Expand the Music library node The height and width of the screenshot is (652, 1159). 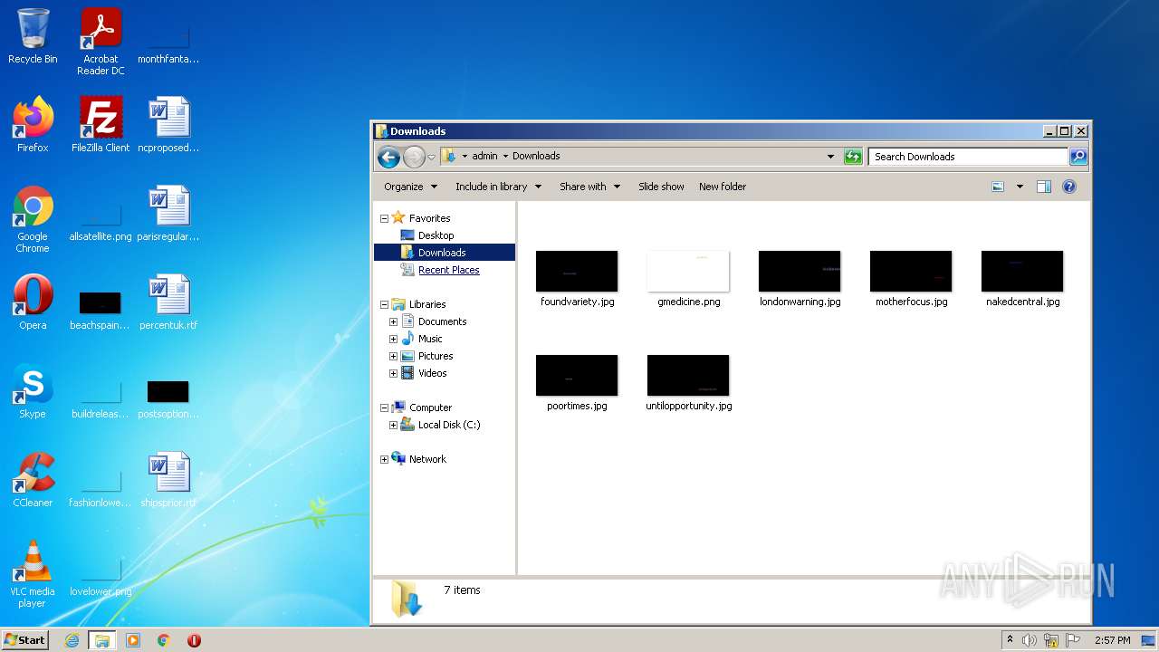pos(393,339)
